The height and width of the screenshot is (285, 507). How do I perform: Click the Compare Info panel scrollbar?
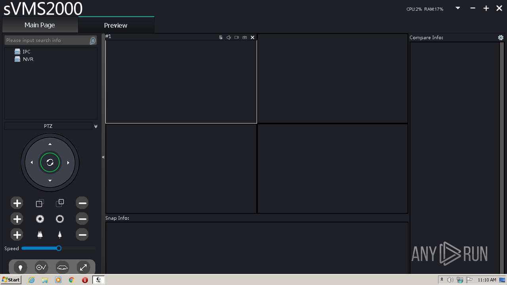click(x=502, y=158)
